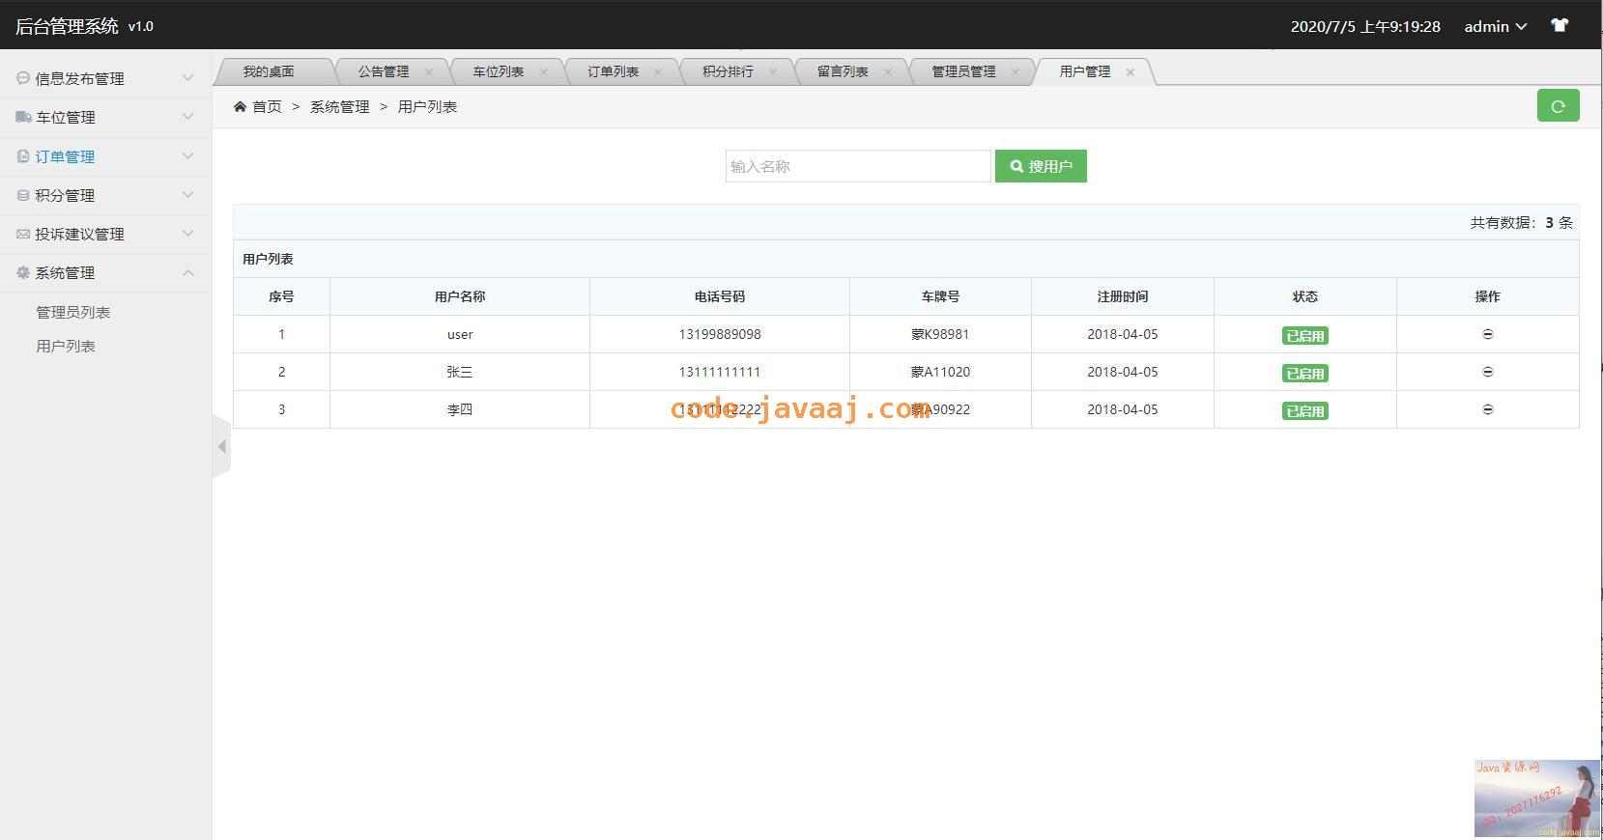Screen dimensions: 1603x840
Task: Switch to the 我的桌面 tab
Action: point(269,71)
